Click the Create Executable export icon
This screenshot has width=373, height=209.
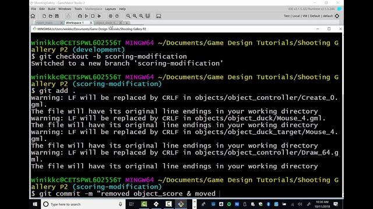(68, 16)
